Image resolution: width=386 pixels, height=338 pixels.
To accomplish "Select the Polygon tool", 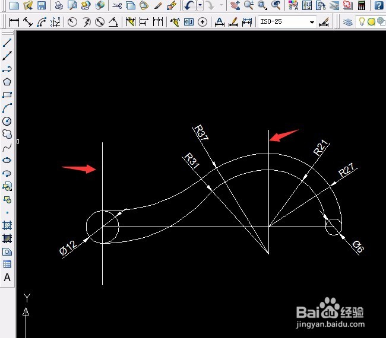I will [x=7, y=82].
